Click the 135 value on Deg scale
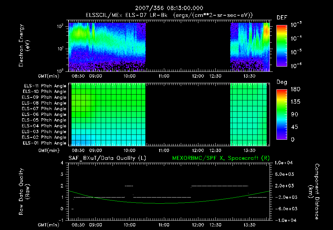 coord(295,102)
